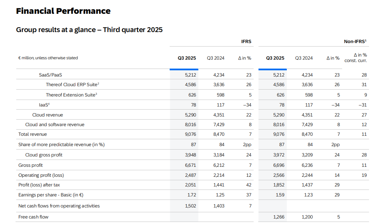Screen dimensions: 386x224
Task: Click the Financial Performance heading
Action: point(63,11)
